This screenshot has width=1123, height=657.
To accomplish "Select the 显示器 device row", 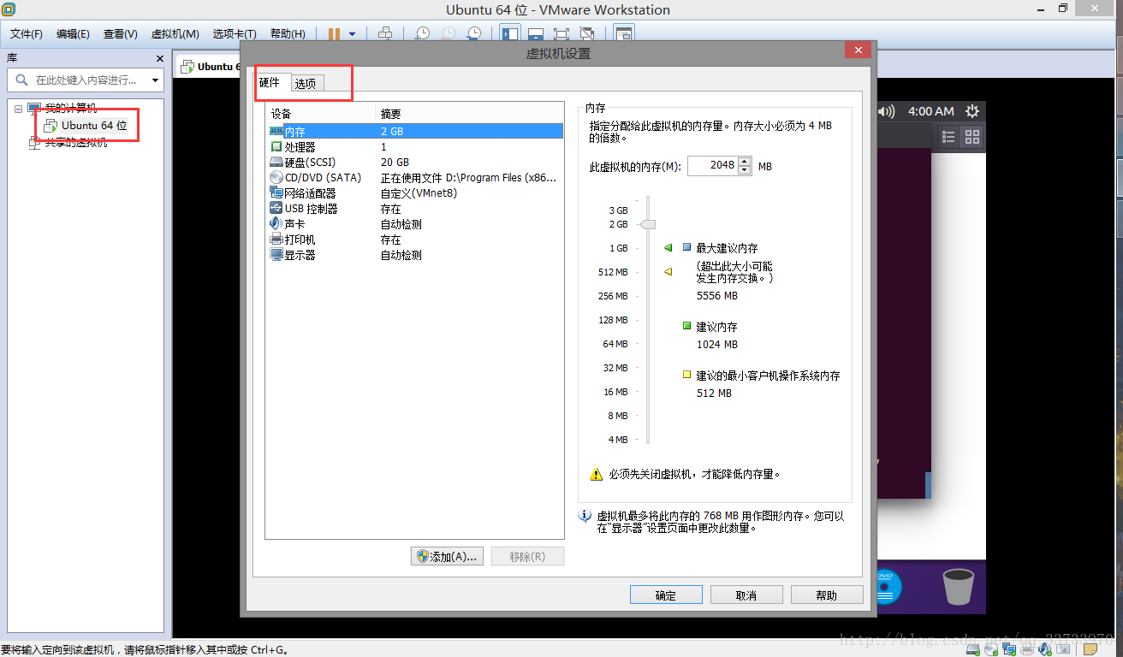I will click(415, 255).
